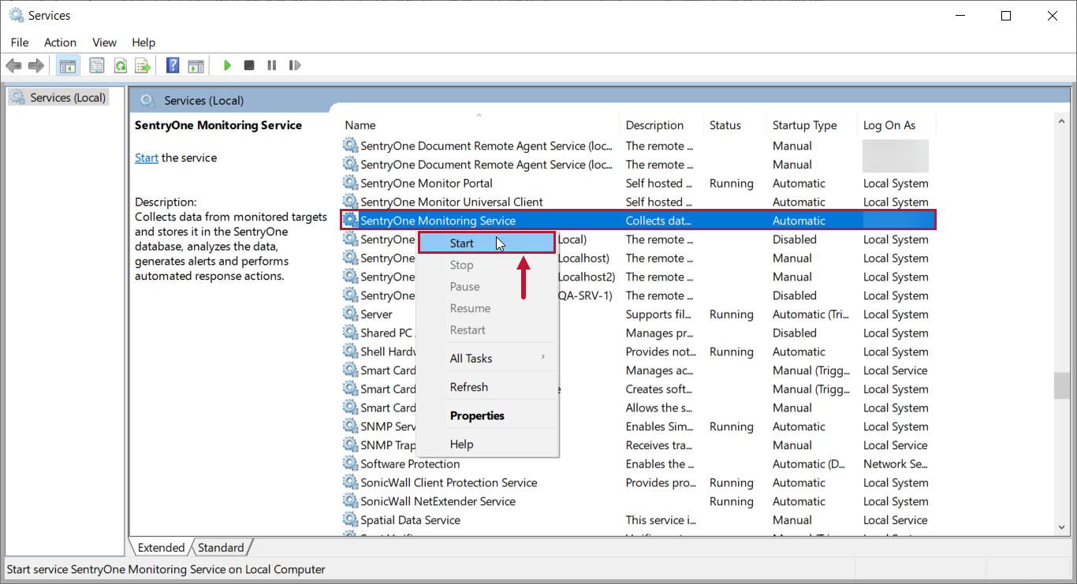
Task: Click the Start Service green play icon
Action: click(x=227, y=65)
